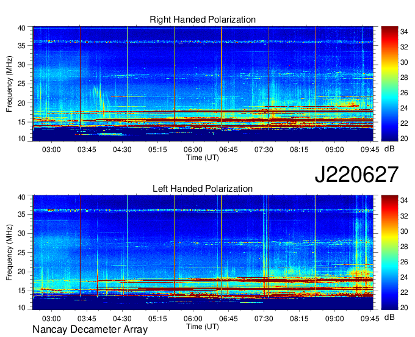This screenshot has height=337, width=415.
Task: Click the 35 MHz tick on Right Handed plot
Action: [x=22, y=46]
